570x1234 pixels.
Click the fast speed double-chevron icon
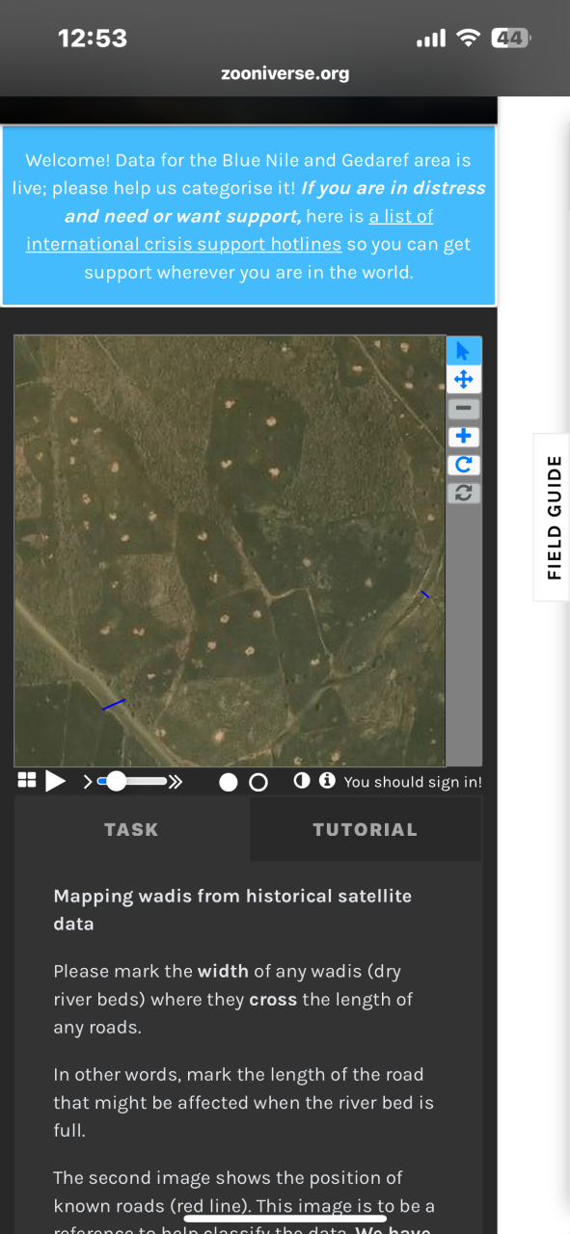[176, 781]
